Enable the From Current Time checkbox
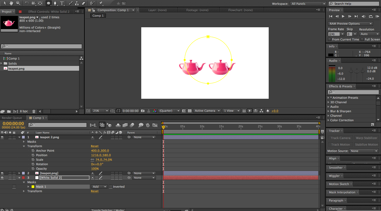 (x=329, y=39)
